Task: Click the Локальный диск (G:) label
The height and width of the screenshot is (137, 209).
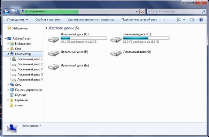Action: [137, 52]
